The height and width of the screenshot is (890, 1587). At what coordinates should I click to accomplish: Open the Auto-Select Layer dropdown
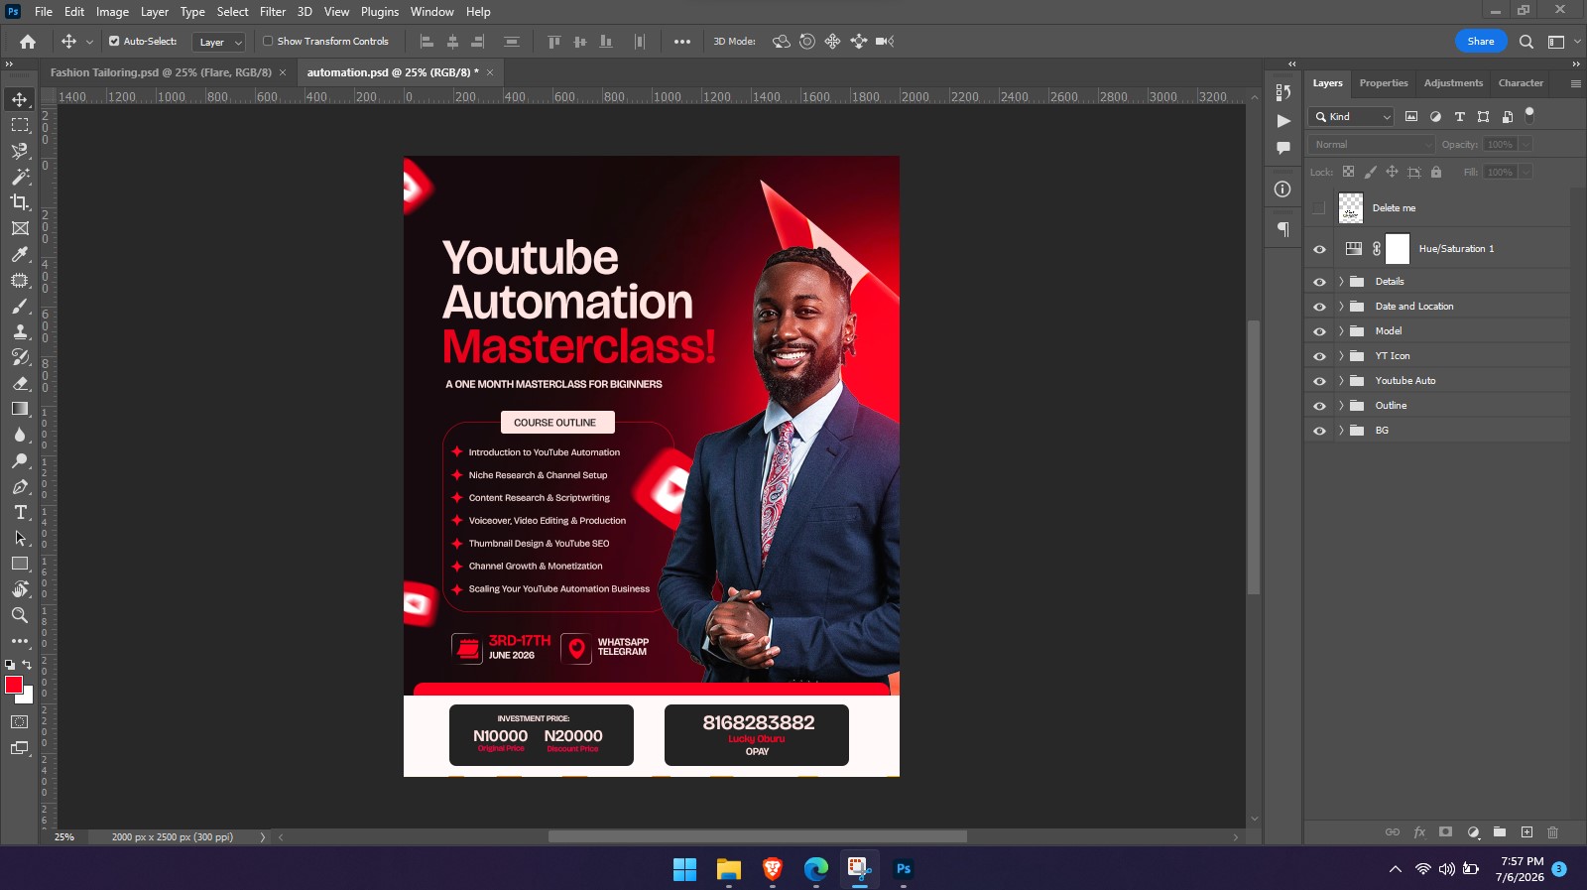tap(219, 42)
